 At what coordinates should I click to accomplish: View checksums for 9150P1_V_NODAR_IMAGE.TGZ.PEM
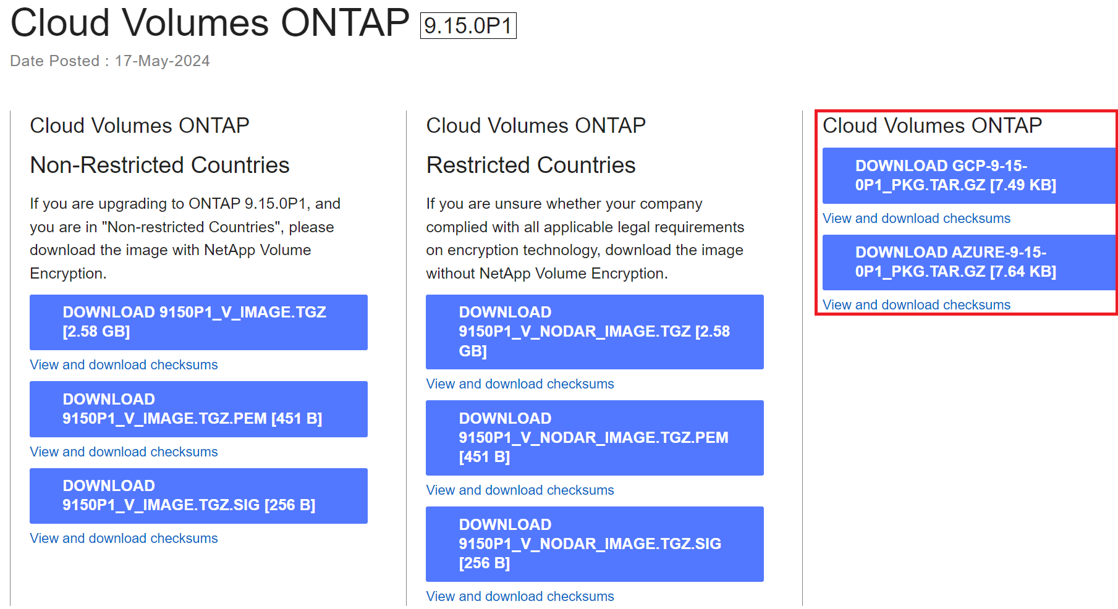click(x=519, y=490)
